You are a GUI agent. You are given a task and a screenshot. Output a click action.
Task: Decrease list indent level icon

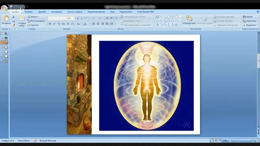[x=107, y=18]
